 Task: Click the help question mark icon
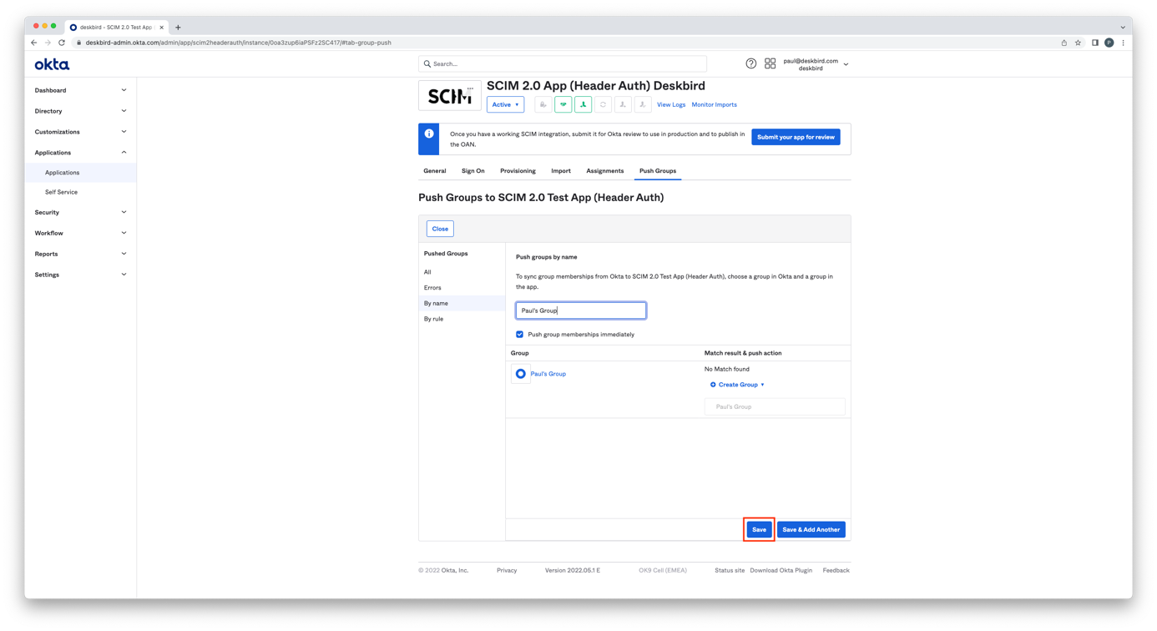pos(750,63)
